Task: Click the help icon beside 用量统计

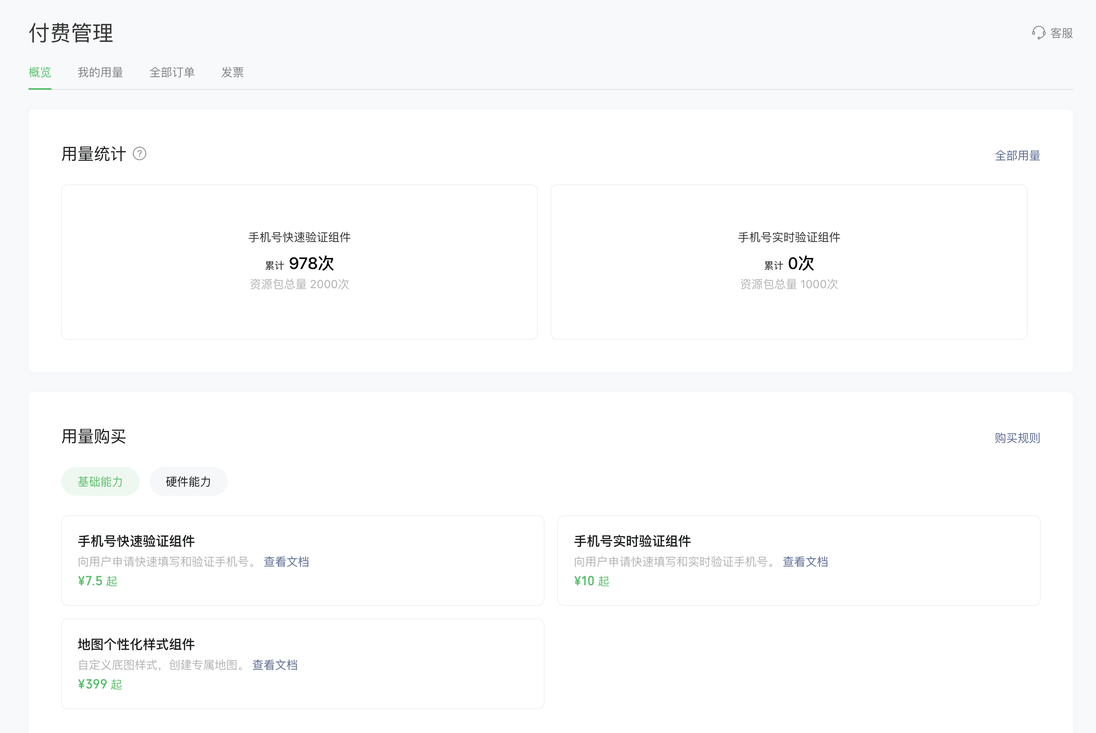Action: (139, 154)
